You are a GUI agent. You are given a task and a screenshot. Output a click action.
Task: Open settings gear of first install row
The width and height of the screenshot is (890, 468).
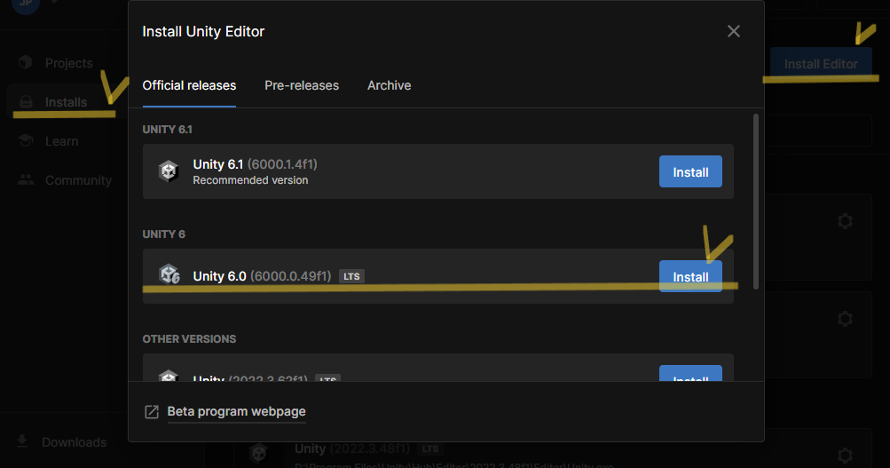click(845, 221)
